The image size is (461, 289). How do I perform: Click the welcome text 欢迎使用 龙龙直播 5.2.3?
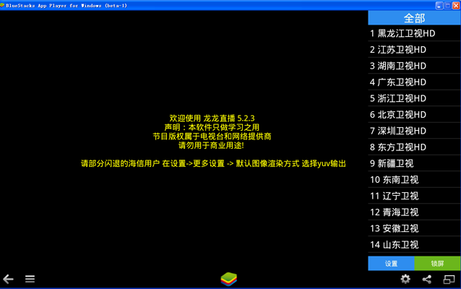212,118
